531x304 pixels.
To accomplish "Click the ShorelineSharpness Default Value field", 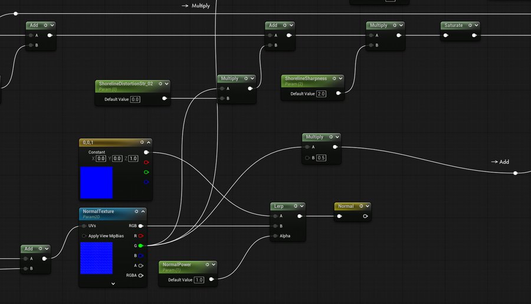I will [x=321, y=94].
